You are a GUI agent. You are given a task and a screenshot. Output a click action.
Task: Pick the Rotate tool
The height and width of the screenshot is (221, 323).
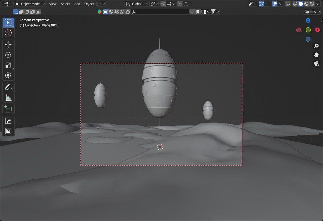click(8, 55)
